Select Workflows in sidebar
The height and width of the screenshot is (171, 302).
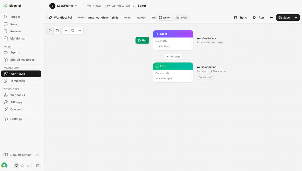[x=21, y=74]
